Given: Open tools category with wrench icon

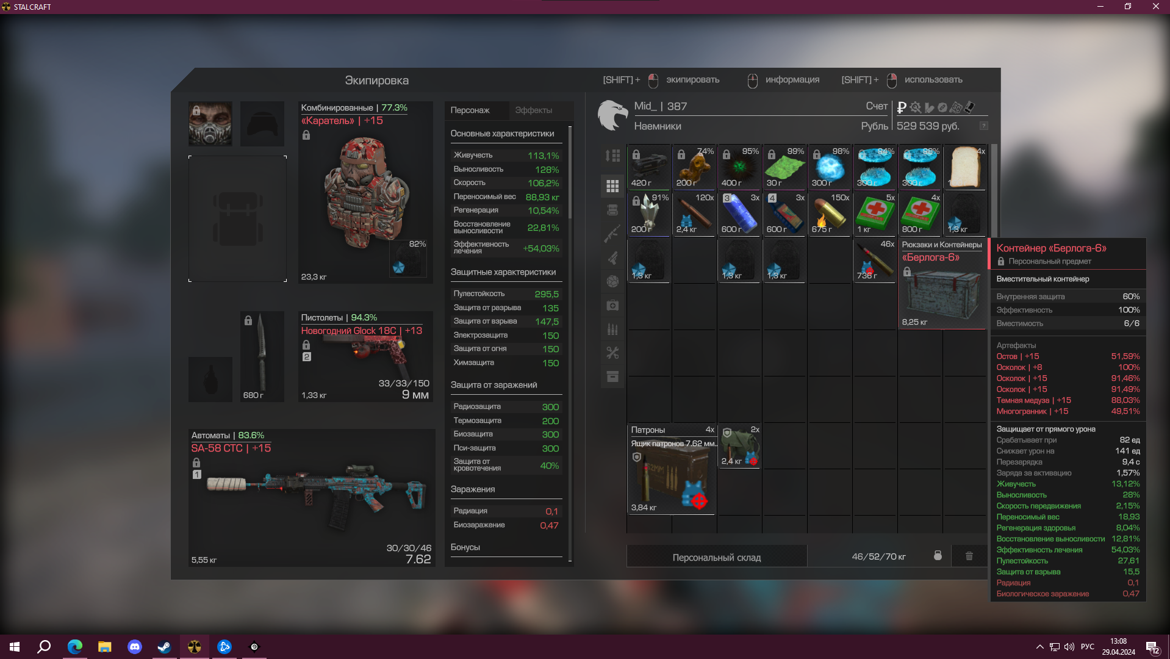Looking at the screenshot, I should click(x=612, y=353).
